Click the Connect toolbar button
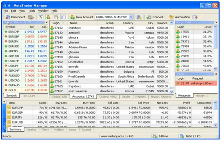This screenshot has width=221, height=141. click(x=155, y=17)
